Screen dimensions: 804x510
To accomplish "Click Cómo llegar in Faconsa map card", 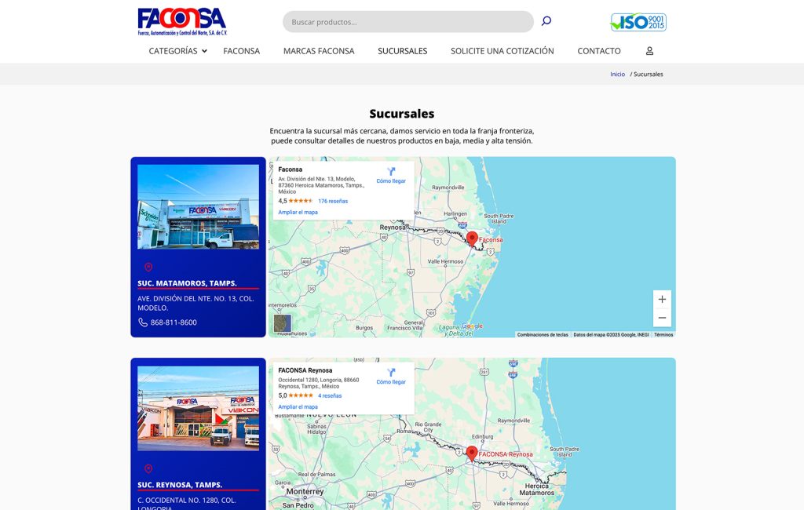I will click(391, 181).
